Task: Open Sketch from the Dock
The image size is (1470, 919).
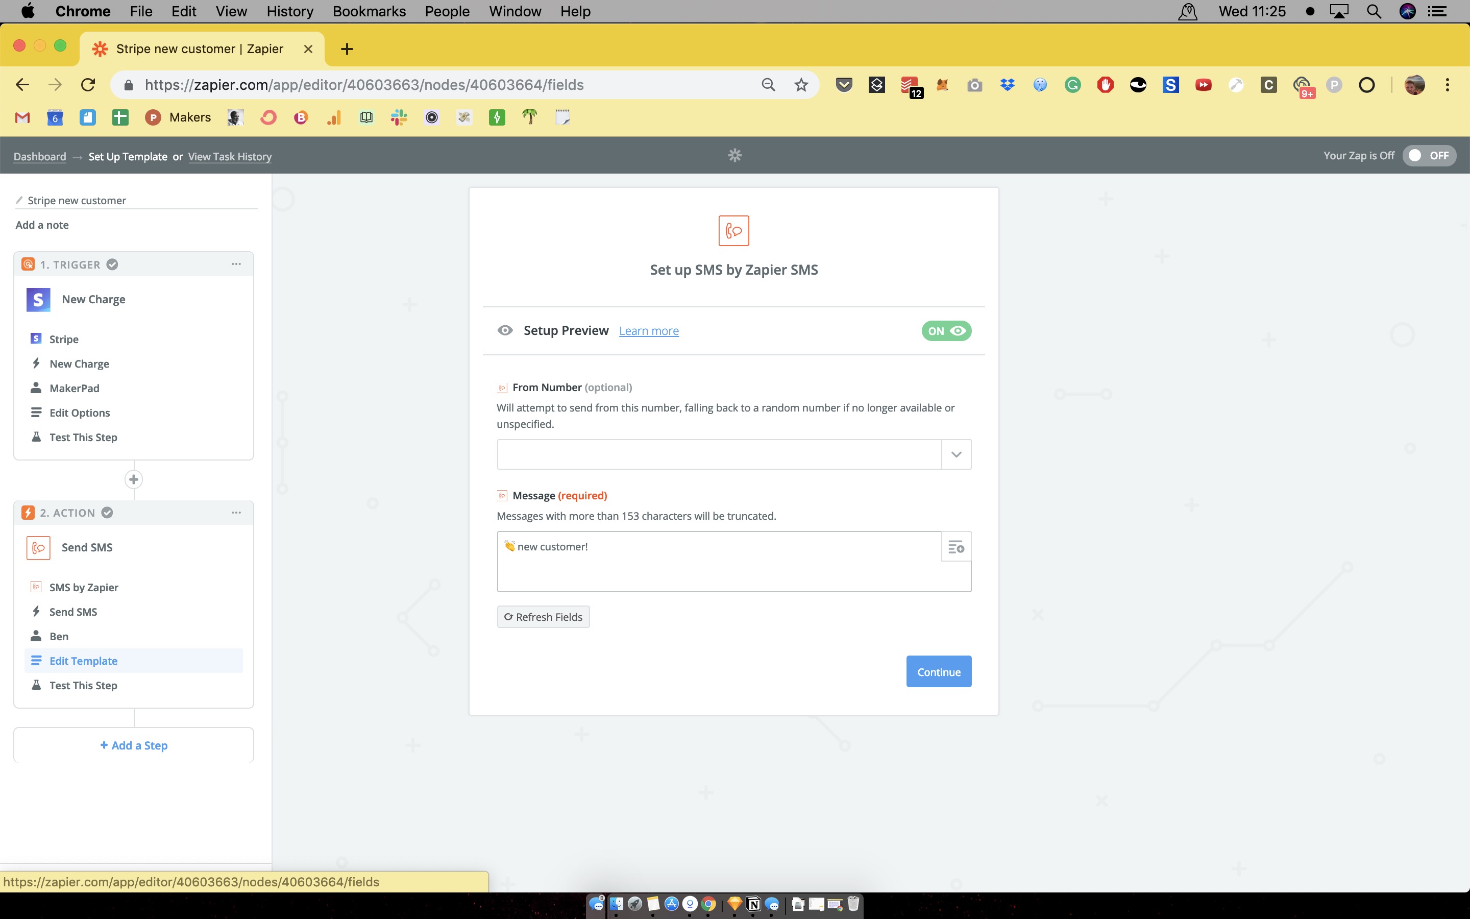Action: 734,904
